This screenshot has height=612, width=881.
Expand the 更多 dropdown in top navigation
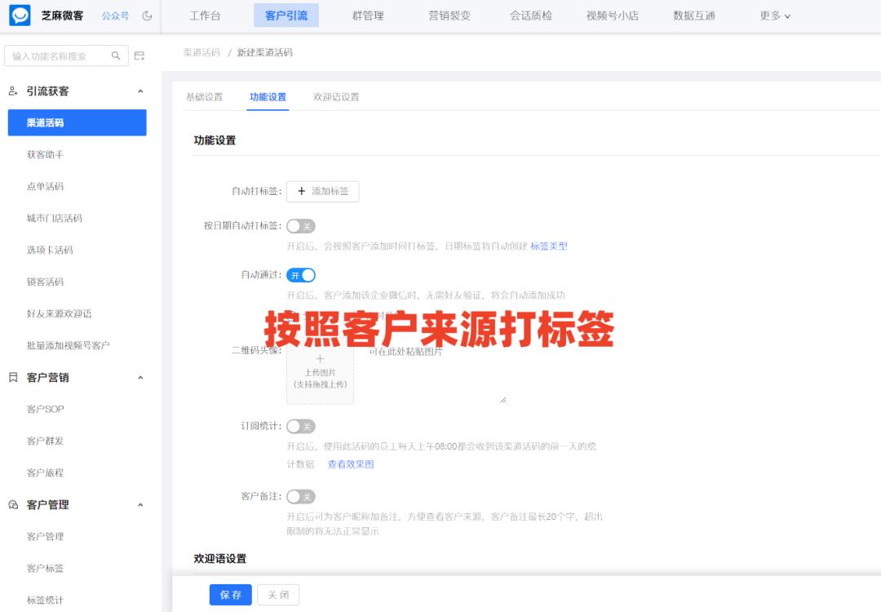772,15
